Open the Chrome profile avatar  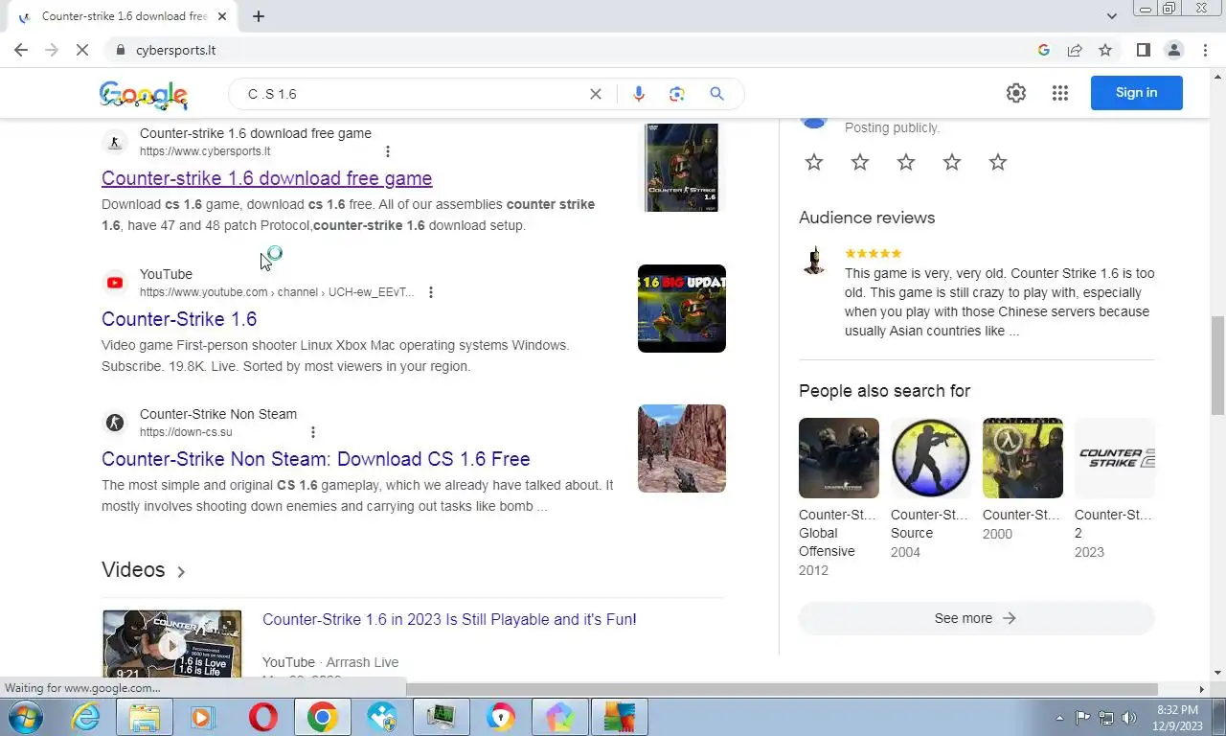(x=1173, y=50)
